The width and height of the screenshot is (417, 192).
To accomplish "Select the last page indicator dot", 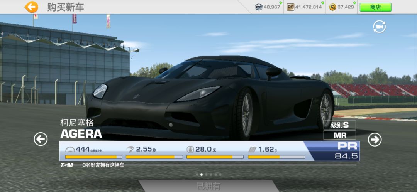I will (220, 175).
